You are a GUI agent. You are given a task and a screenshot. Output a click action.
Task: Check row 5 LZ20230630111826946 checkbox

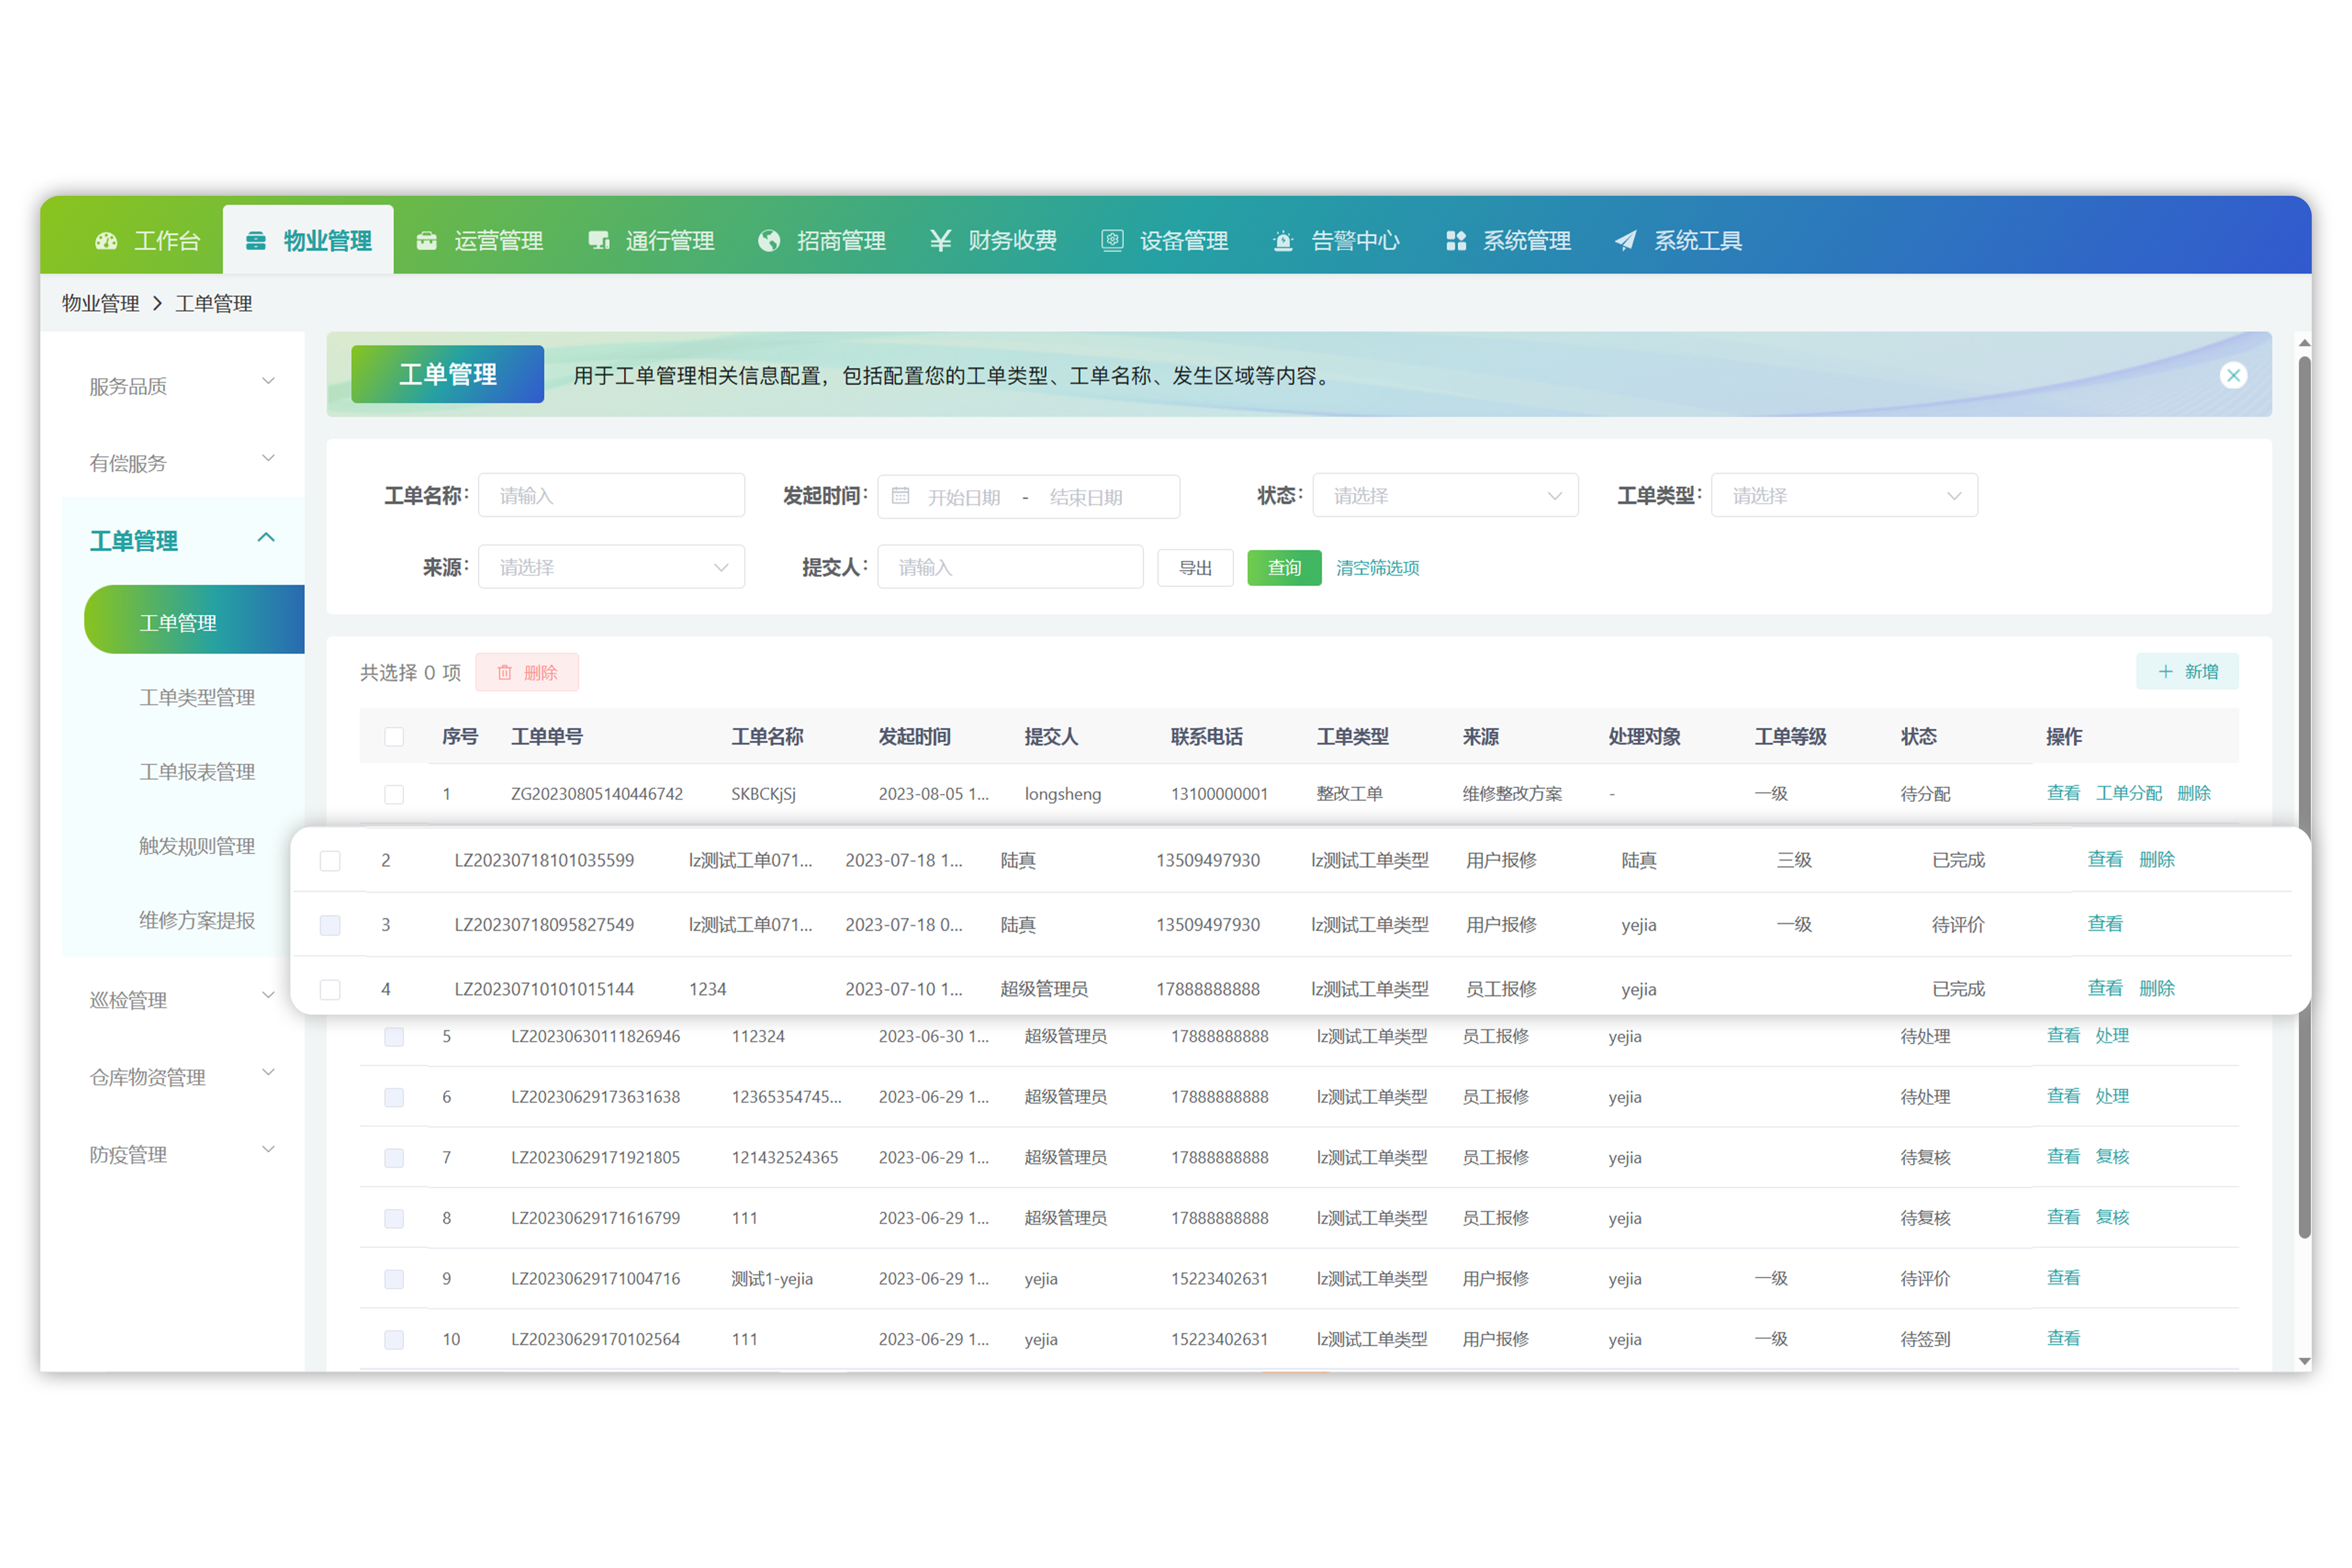[x=394, y=1037]
